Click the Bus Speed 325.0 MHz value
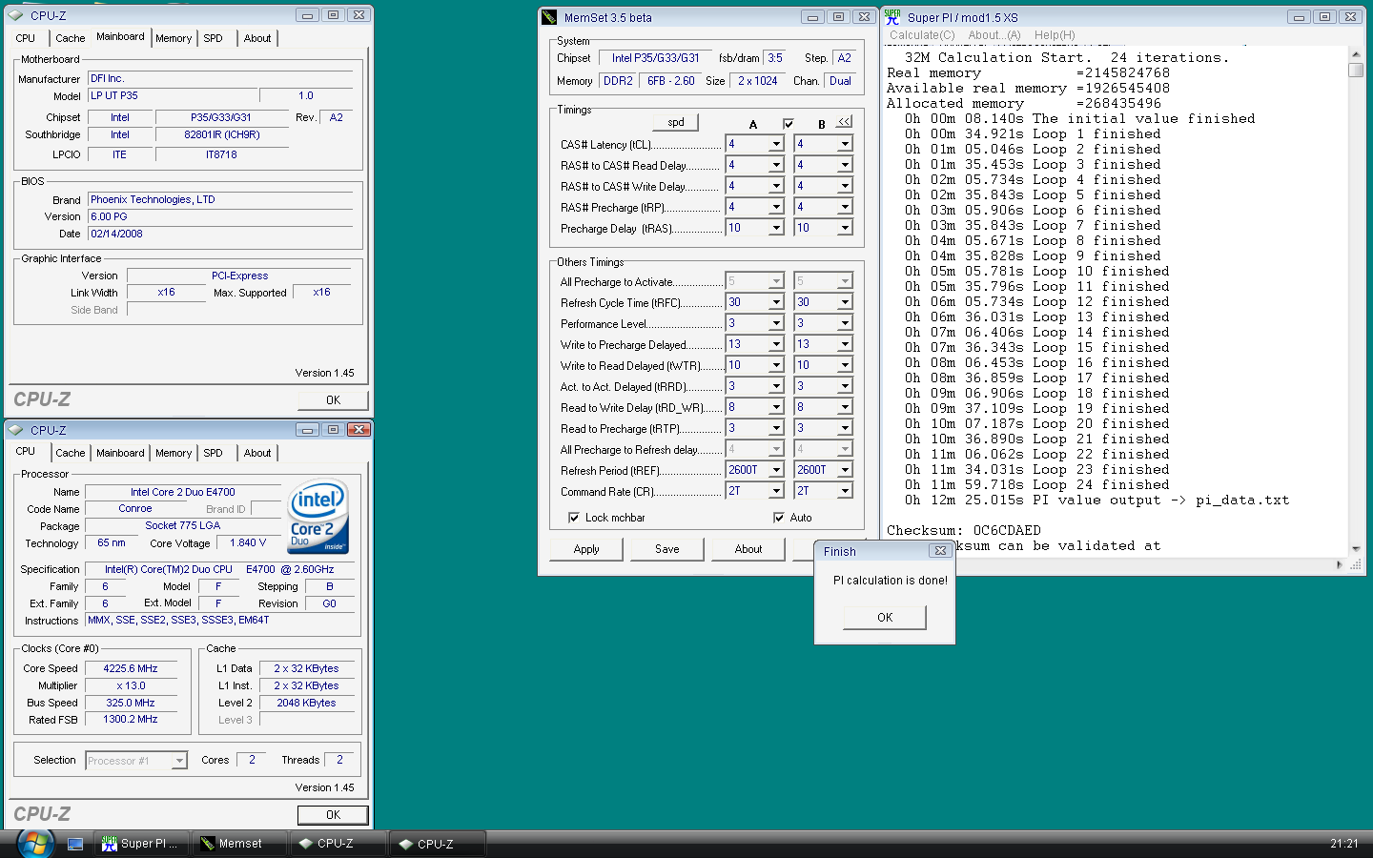The width and height of the screenshot is (1373, 858). point(131,703)
